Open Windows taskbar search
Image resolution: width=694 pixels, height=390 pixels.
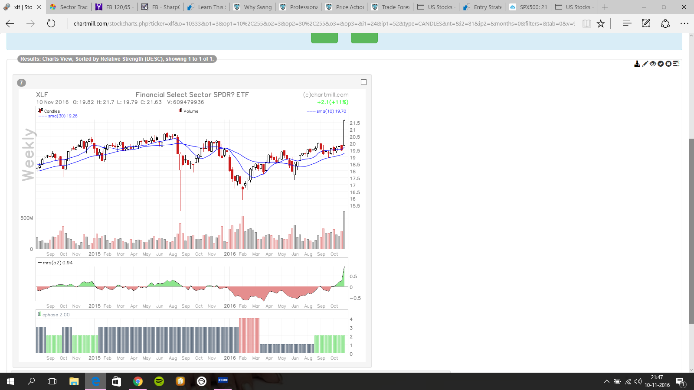[x=31, y=381]
